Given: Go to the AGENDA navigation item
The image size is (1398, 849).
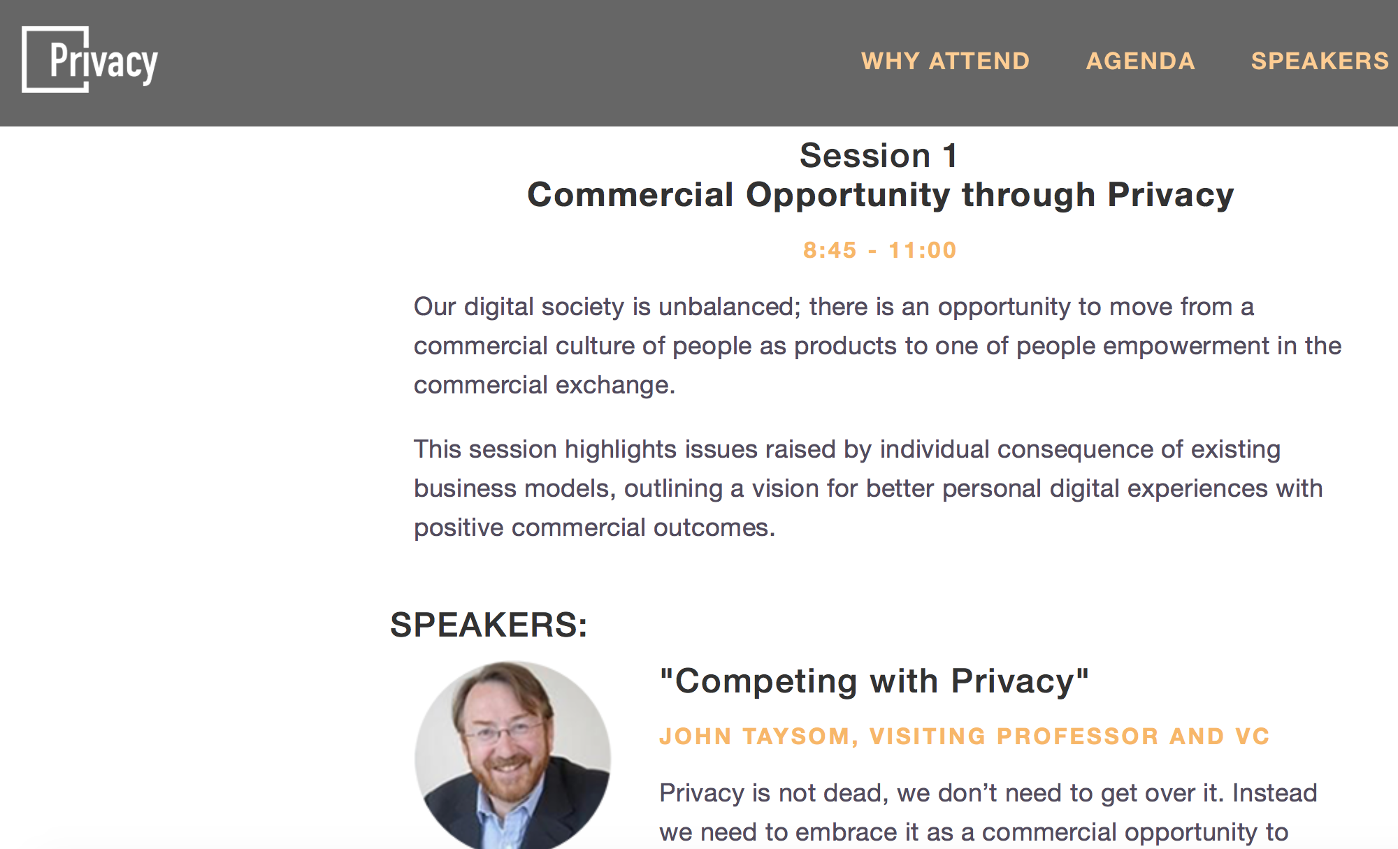Looking at the screenshot, I should pos(1140,61).
